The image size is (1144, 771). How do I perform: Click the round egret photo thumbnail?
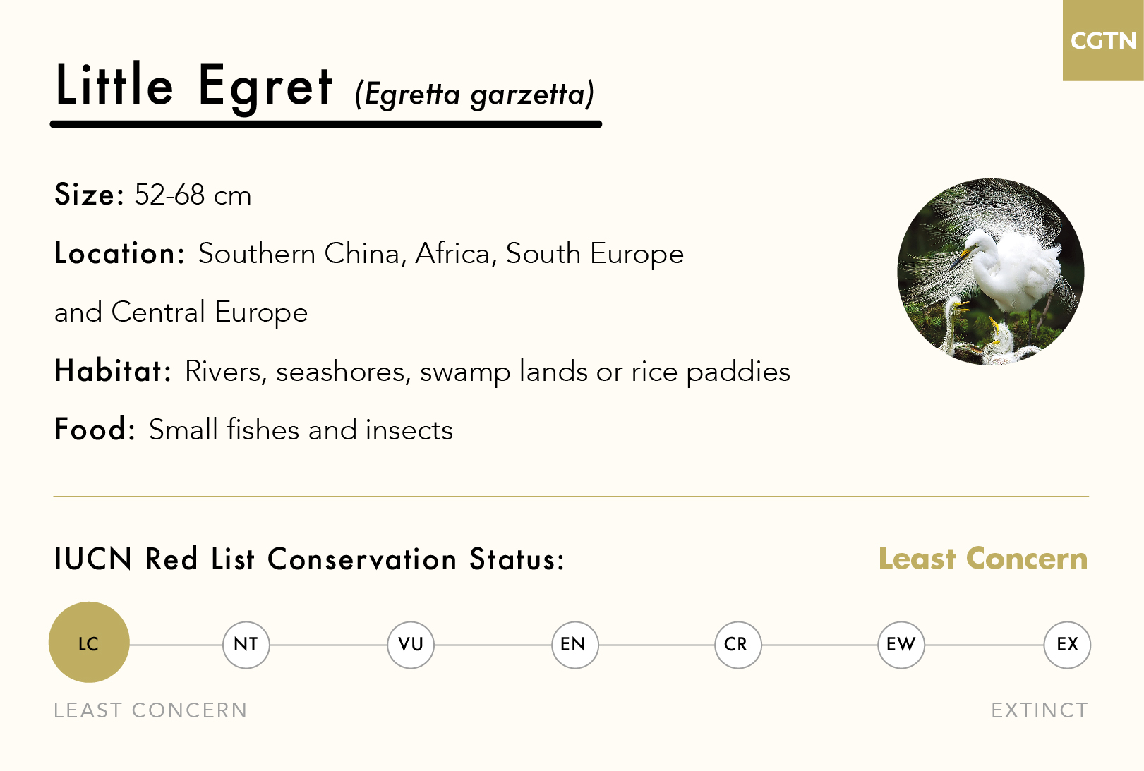click(x=990, y=272)
